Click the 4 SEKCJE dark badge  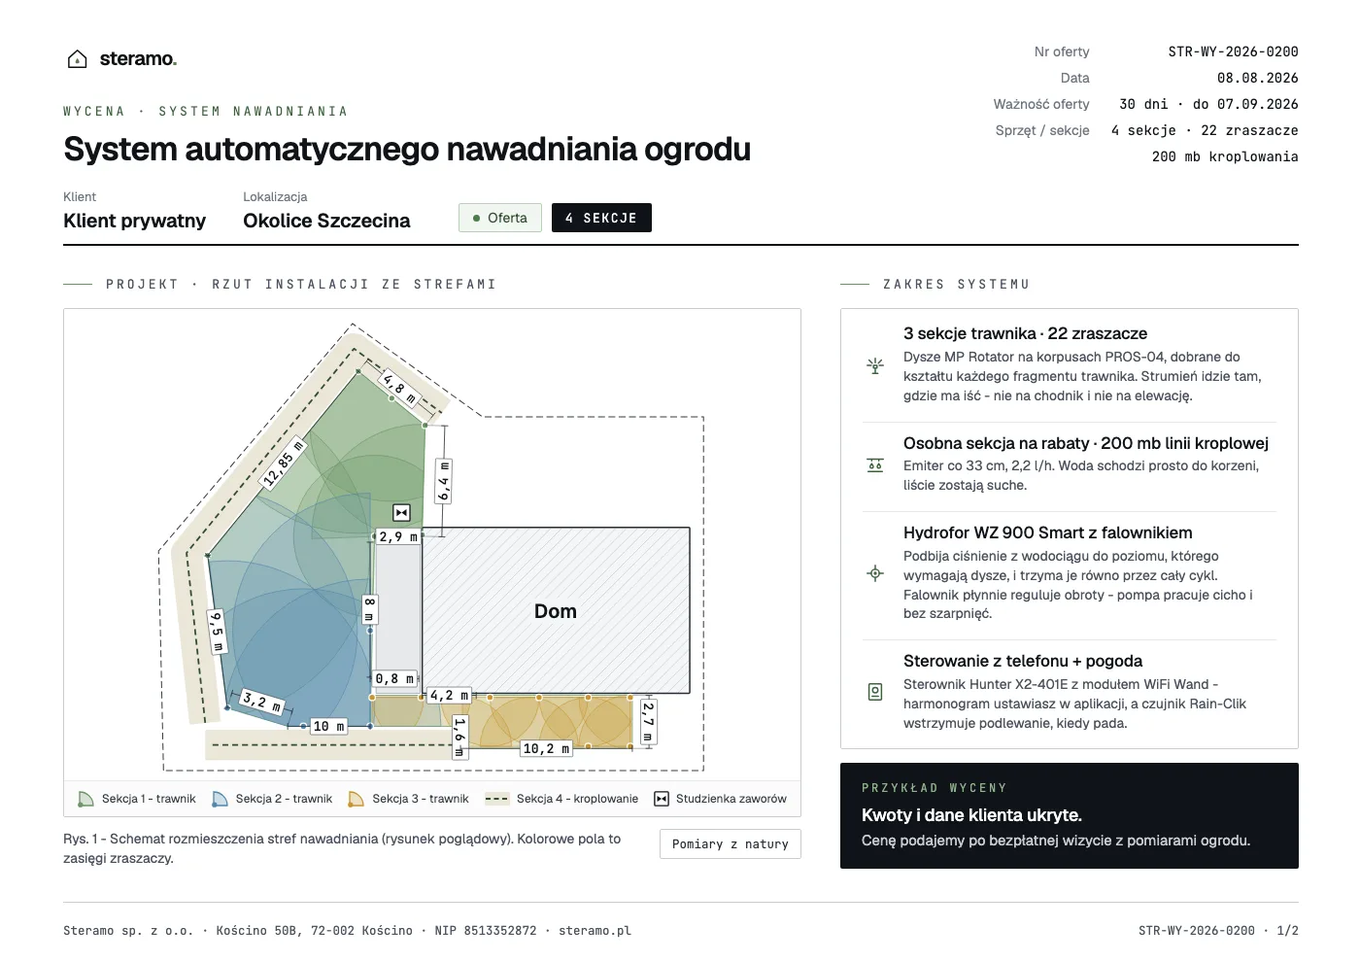point(601,218)
